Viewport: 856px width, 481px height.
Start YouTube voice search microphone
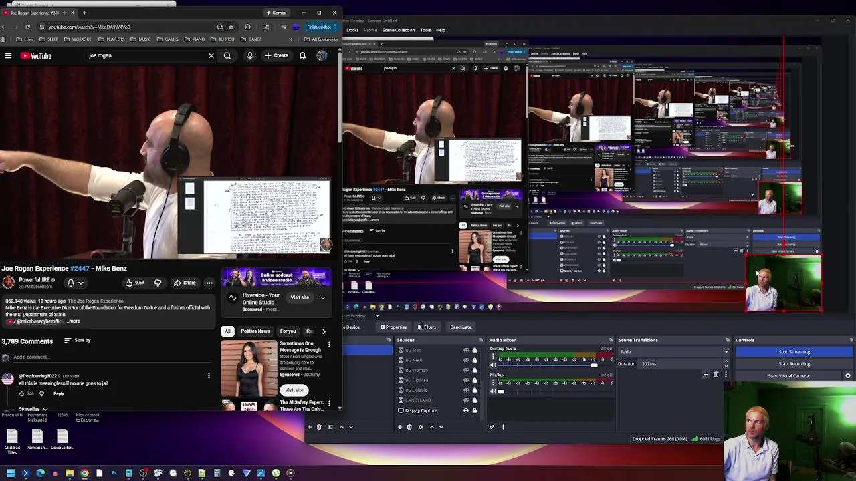249,56
